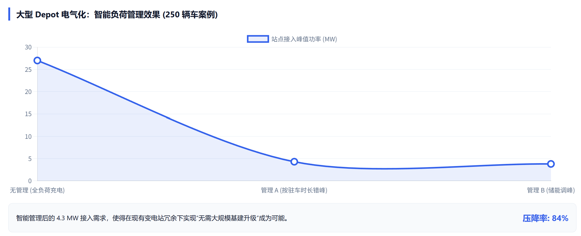Click the data point for 无管理 at 27 MW
The height and width of the screenshot is (236, 581).
(x=37, y=61)
